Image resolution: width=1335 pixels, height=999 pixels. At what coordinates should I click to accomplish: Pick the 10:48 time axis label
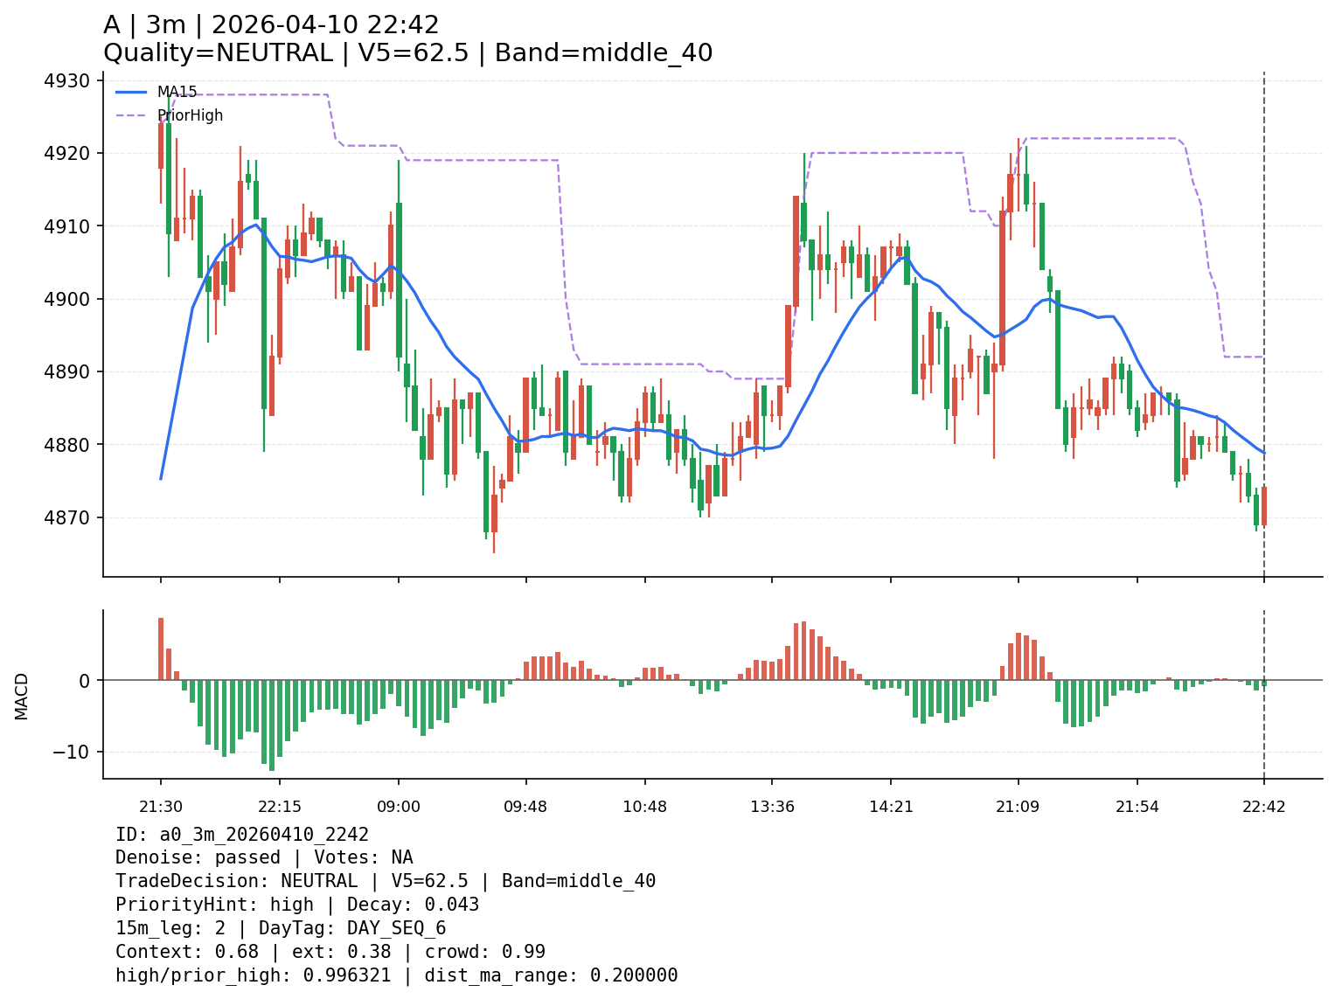pyautogui.click(x=644, y=807)
